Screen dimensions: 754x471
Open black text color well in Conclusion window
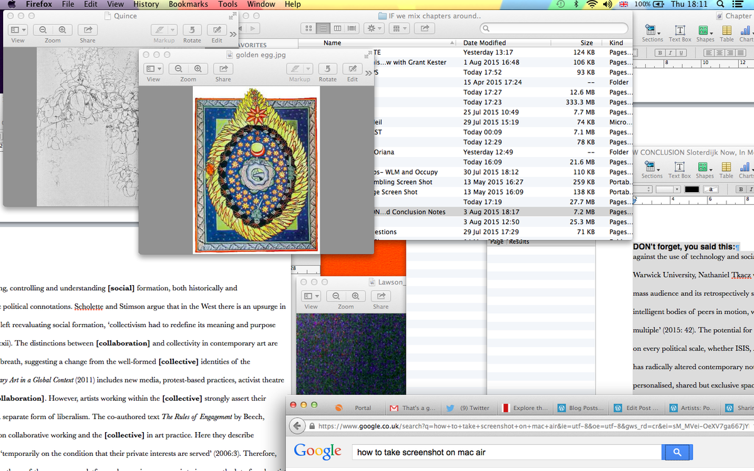click(x=692, y=190)
